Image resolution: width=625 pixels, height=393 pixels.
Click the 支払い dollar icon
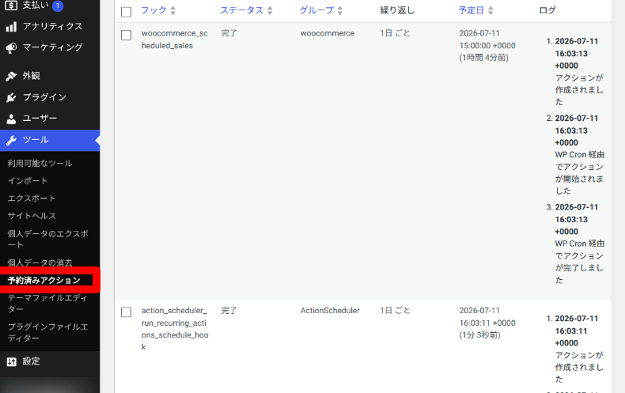11,6
